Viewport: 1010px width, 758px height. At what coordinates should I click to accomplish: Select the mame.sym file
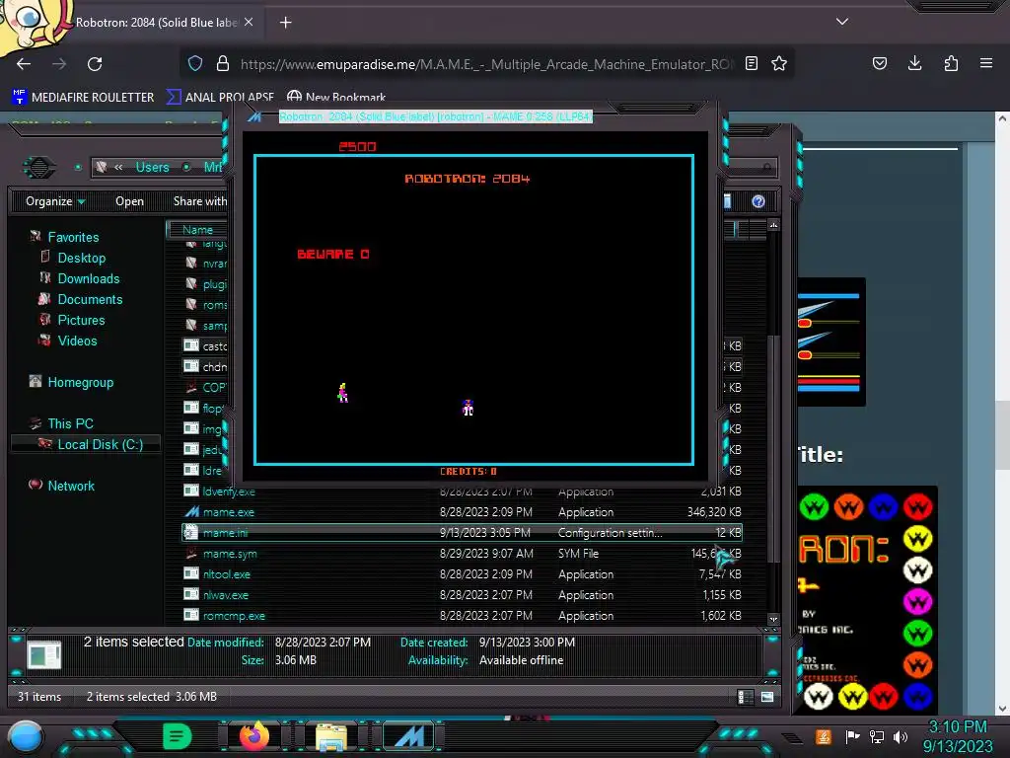coord(230,554)
